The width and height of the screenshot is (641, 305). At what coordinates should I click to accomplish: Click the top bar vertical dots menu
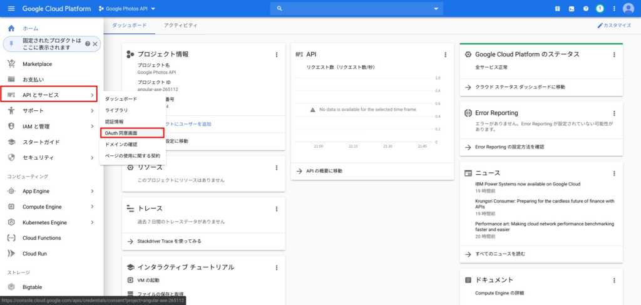(614, 9)
